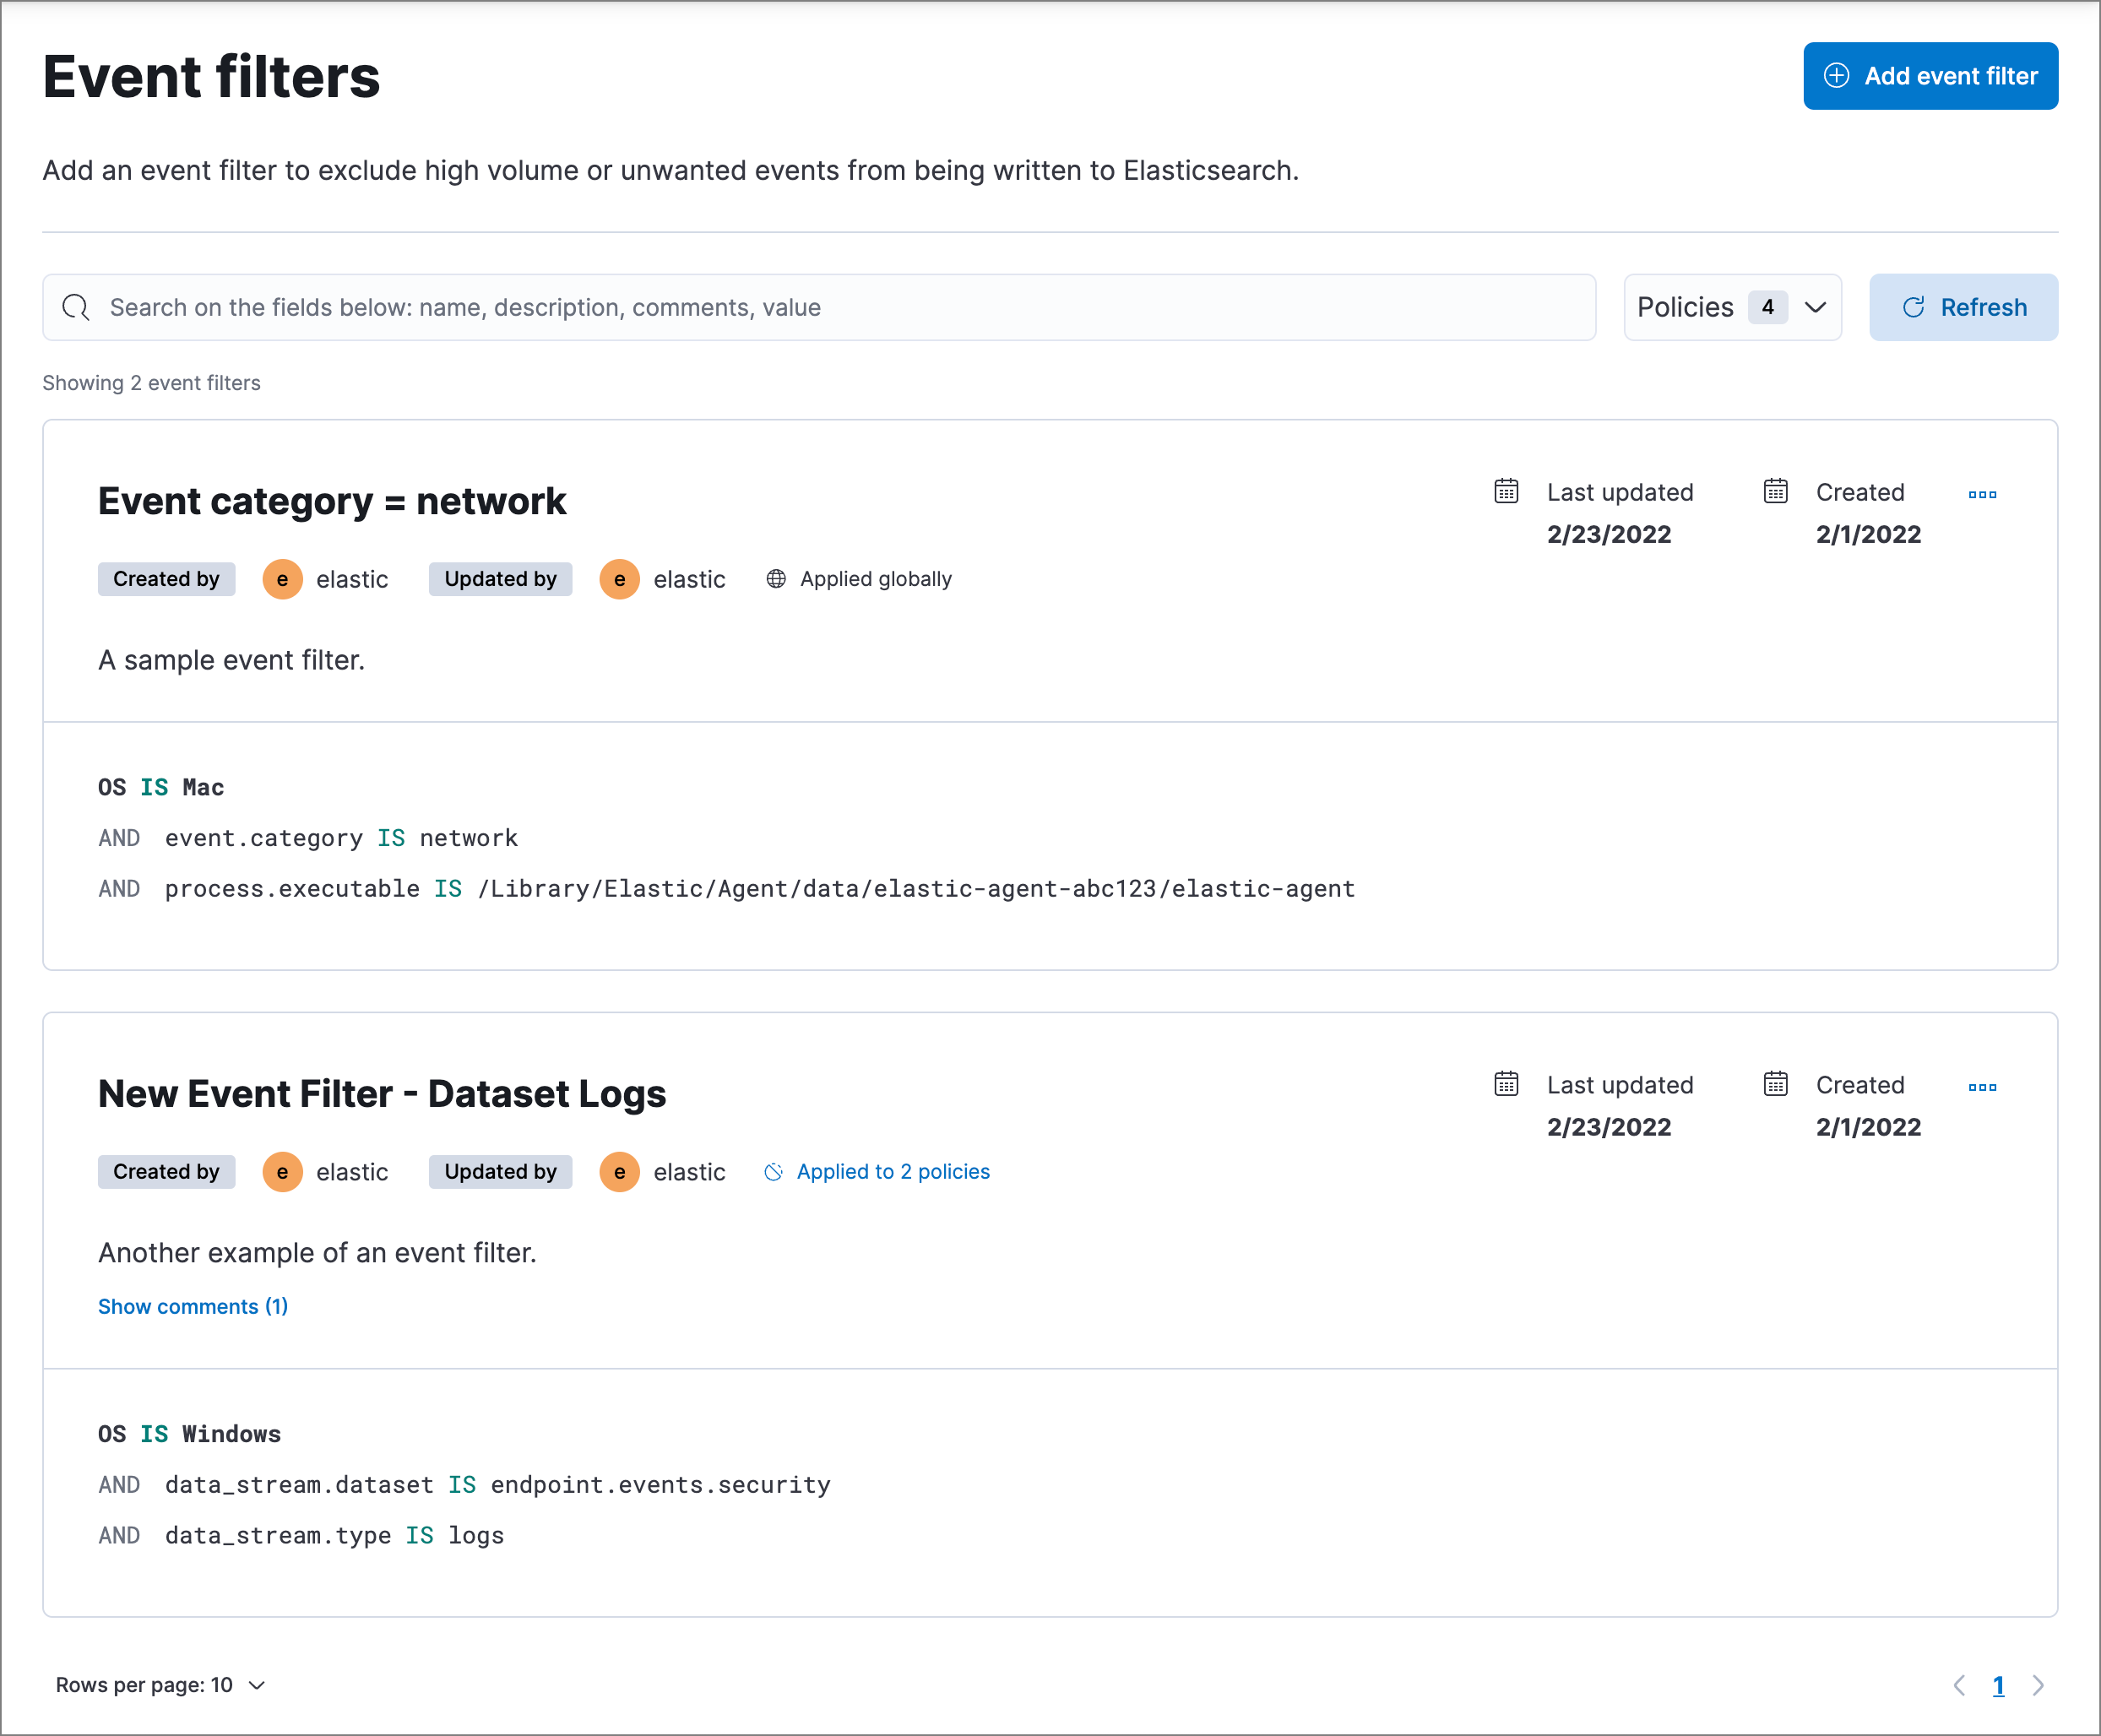2101x1736 pixels.
Task: Click the elastic avatar under Created by
Action: 282,578
